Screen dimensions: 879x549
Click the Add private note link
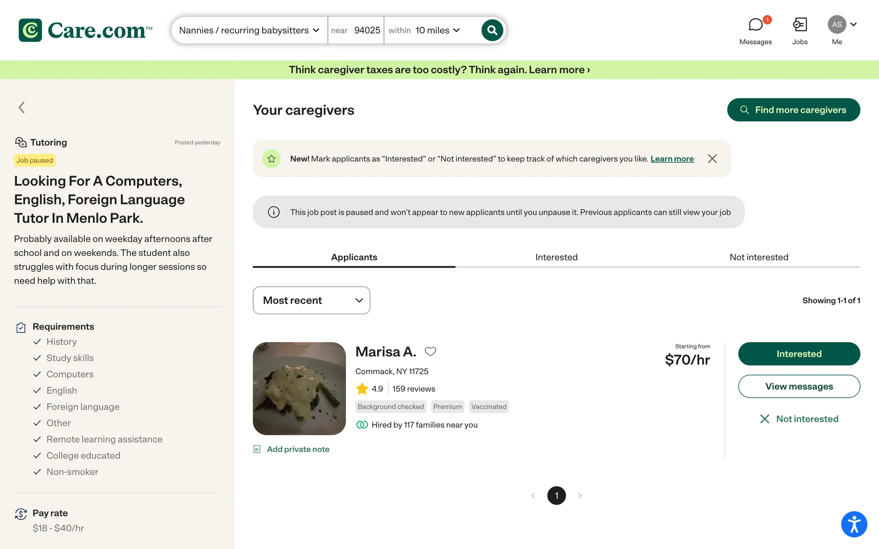(x=298, y=449)
